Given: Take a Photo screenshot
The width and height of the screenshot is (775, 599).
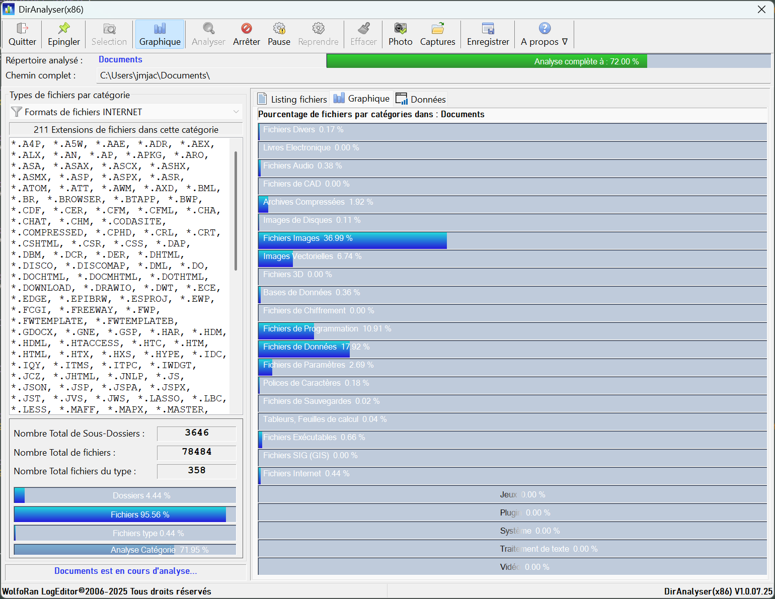Looking at the screenshot, I should click(x=400, y=34).
